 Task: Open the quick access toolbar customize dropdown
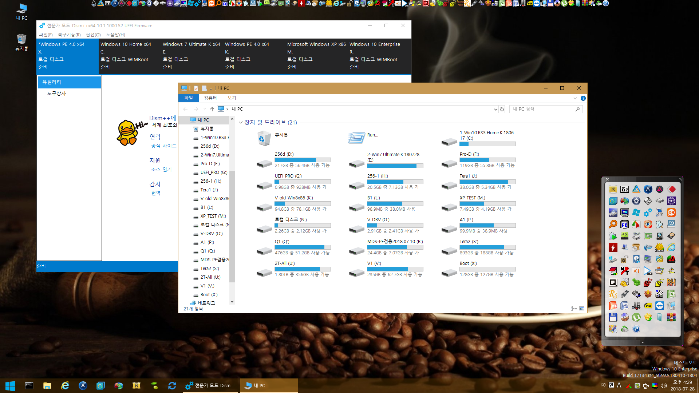pos(211,88)
